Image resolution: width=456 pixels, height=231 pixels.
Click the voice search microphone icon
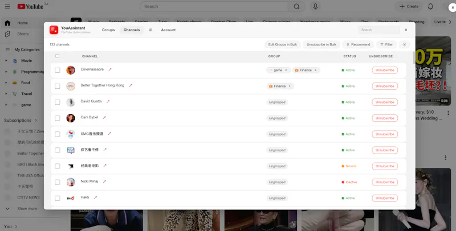click(315, 6)
